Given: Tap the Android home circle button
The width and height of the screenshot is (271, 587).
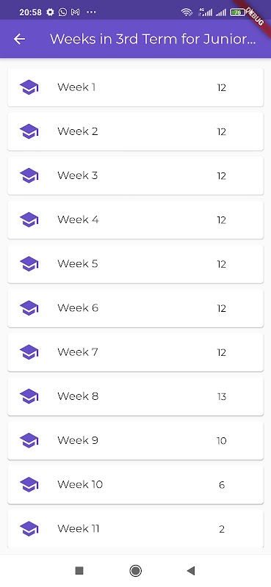Looking at the screenshot, I should [x=135, y=571].
